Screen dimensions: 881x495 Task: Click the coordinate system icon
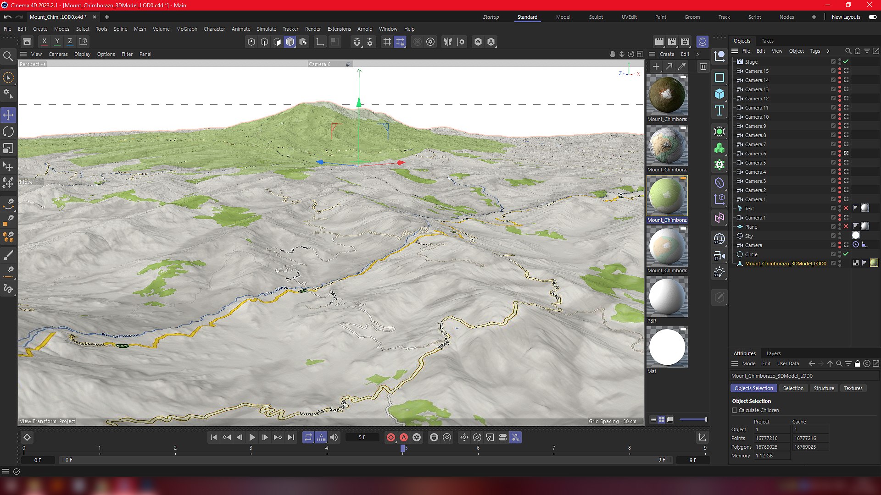coord(83,42)
